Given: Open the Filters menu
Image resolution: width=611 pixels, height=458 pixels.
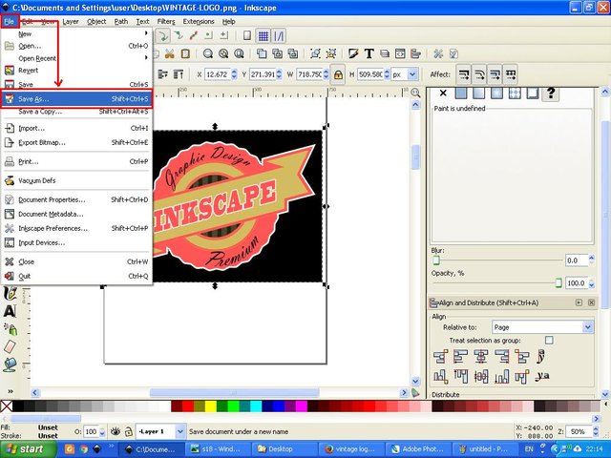Looking at the screenshot, I should pos(166,21).
